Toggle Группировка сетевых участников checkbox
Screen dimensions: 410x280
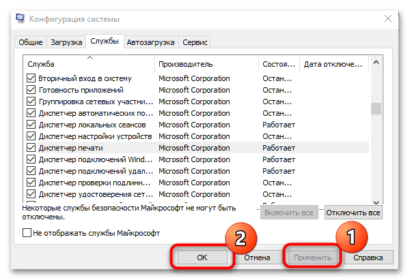31,102
